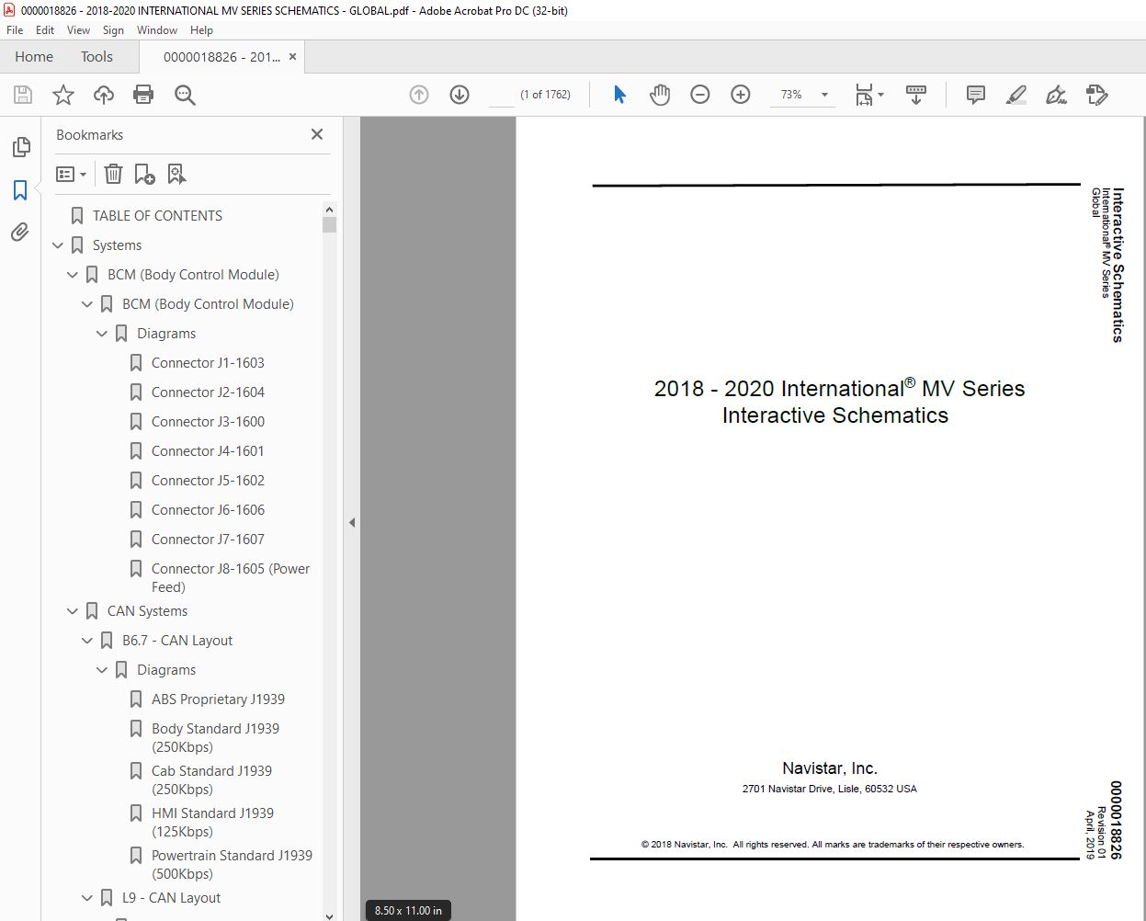
Task: Open Cab Standard J1939 (250Kbps) bookmark
Action: coord(211,780)
